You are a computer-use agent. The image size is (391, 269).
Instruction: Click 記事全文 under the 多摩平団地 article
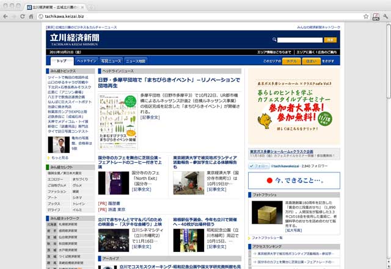tap(150, 117)
